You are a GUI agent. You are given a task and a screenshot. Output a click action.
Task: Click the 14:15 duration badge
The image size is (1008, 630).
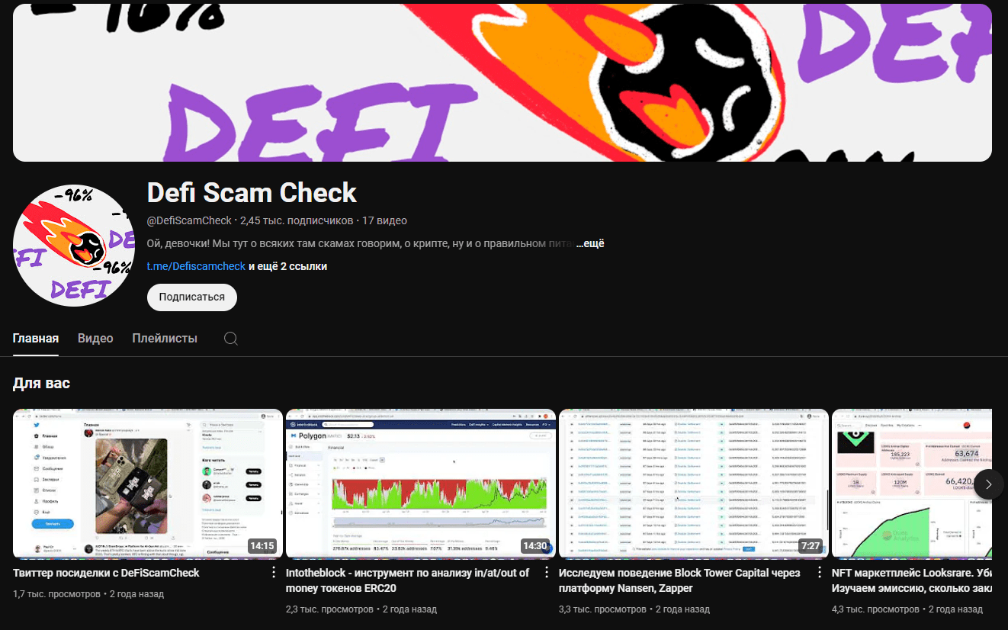[x=262, y=546]
